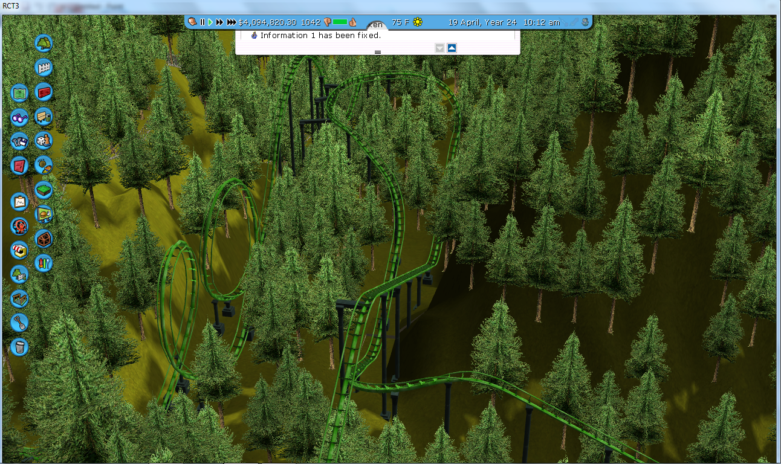Click the date 19 April, Year 24
Image resolution: width=781 pixels, height=464 pixels.
pos(482,22)
